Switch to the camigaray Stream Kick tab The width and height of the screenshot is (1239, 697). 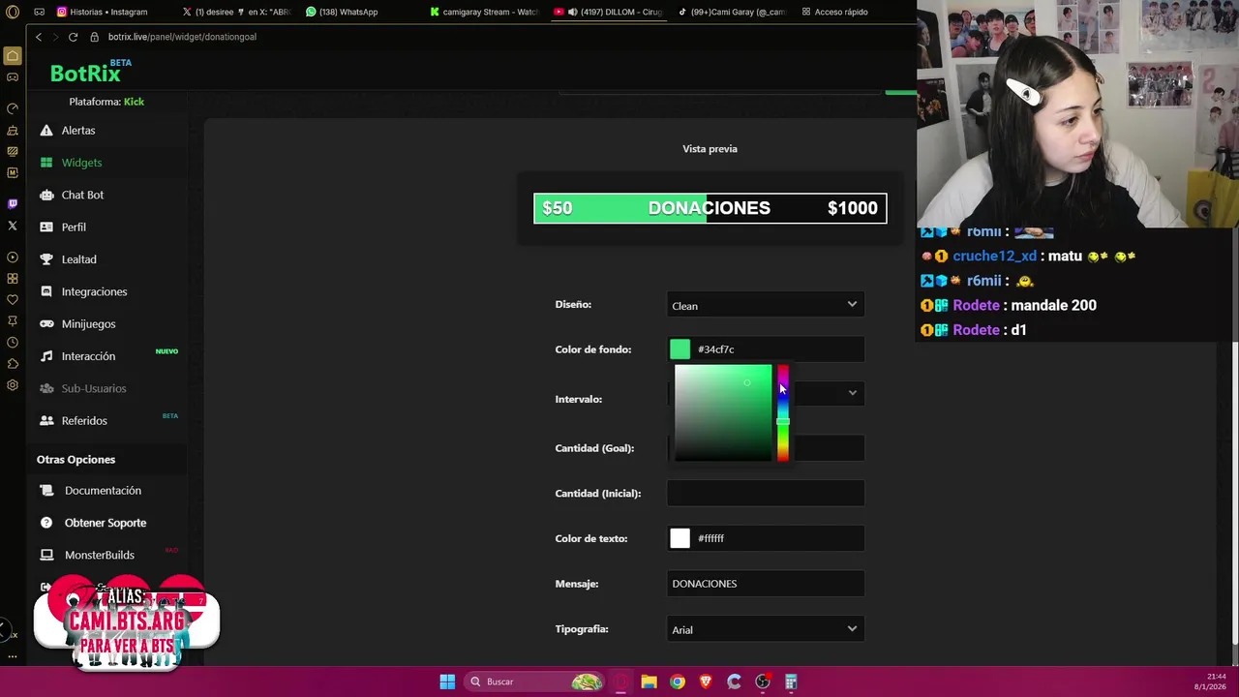[x=484, y=12]
